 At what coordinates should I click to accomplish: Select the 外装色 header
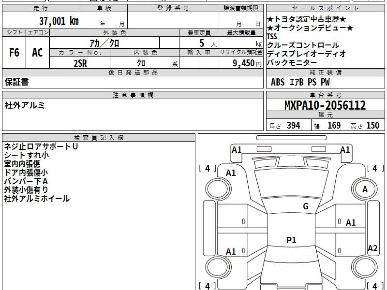114,33
